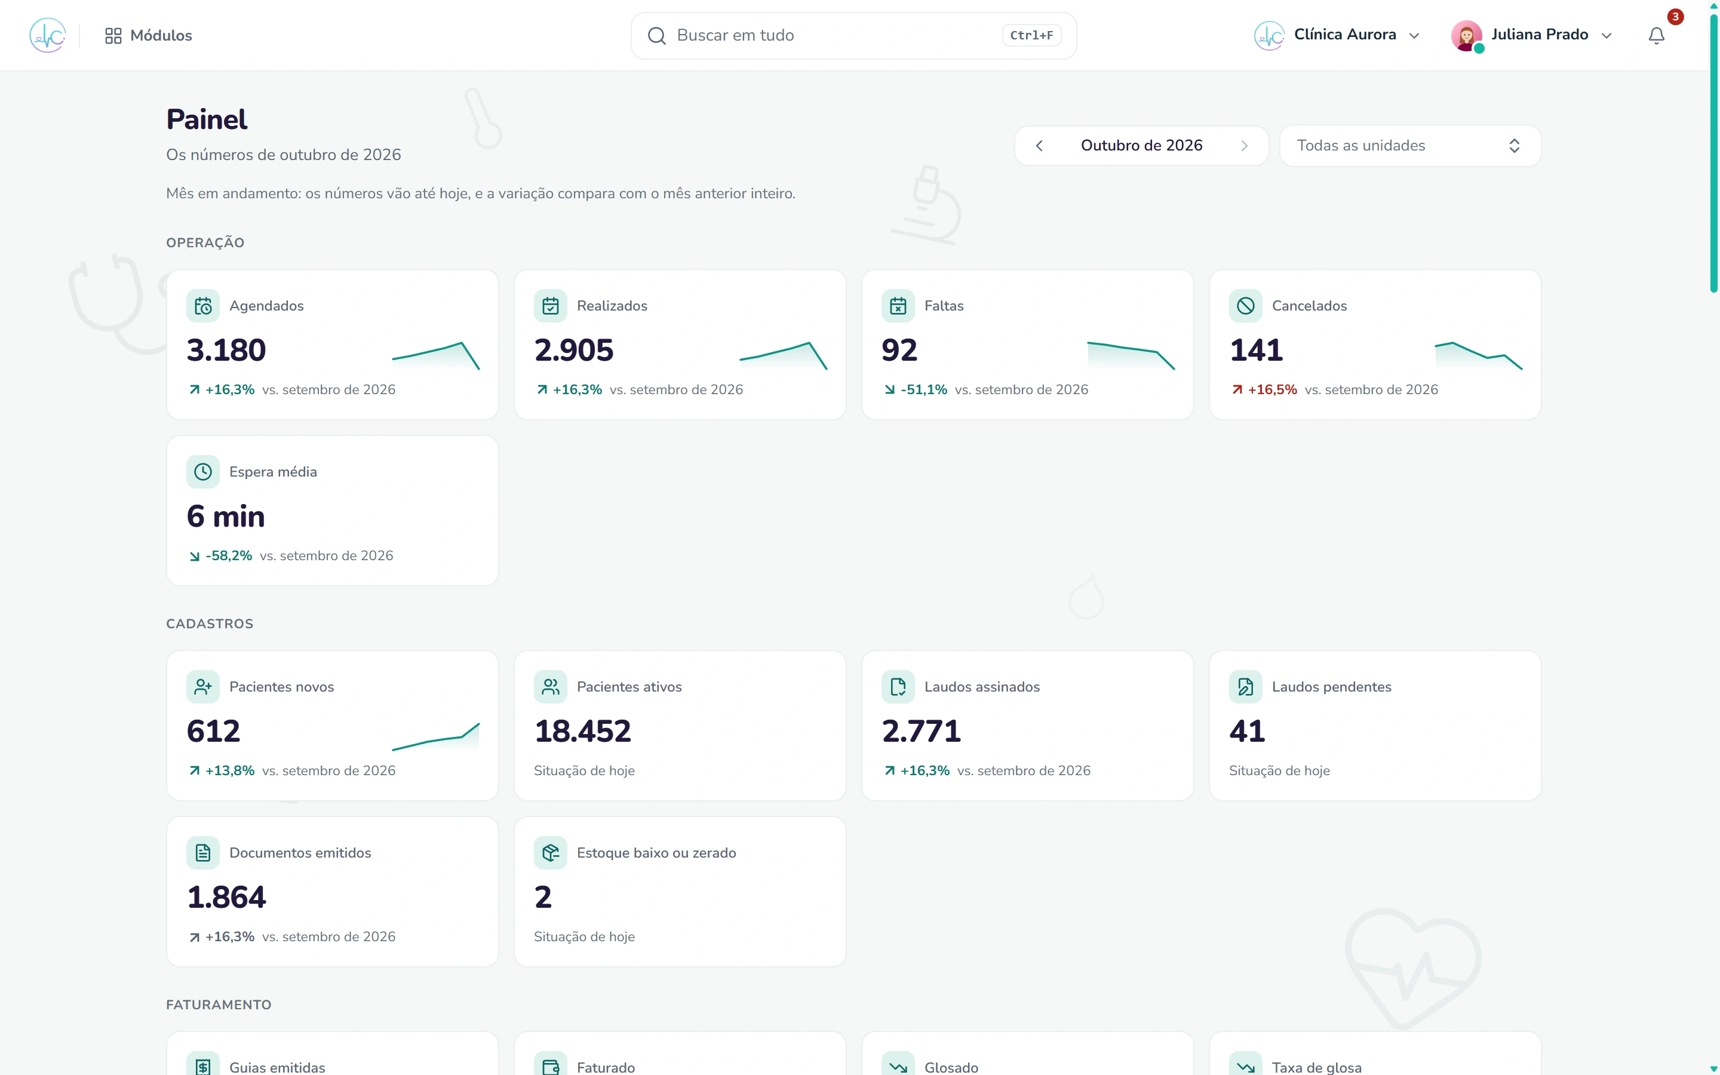Click the scrollbar down arrow
1720x1075 pixels.
tap(1713, 1068)
